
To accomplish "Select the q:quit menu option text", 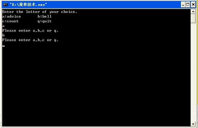I will click(44, 21).
